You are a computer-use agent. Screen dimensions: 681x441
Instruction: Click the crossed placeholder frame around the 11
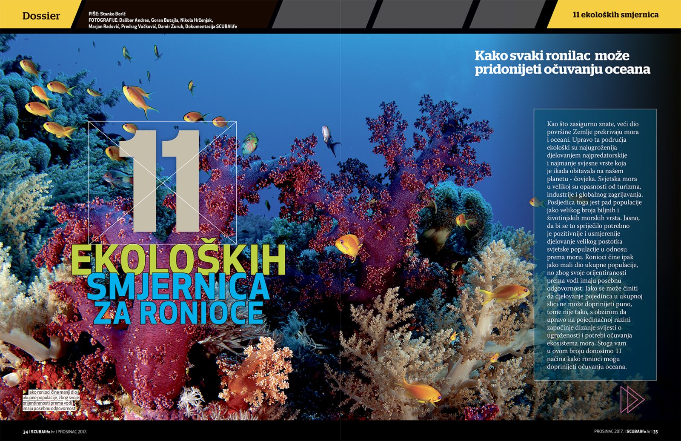click(162, 182)
